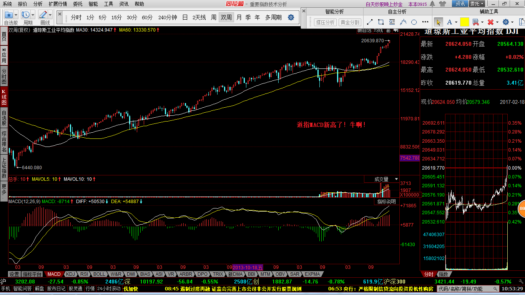Click the T-shirt skin icon
The width and height of the screenshot is (525, 295).
coord(443,4)
